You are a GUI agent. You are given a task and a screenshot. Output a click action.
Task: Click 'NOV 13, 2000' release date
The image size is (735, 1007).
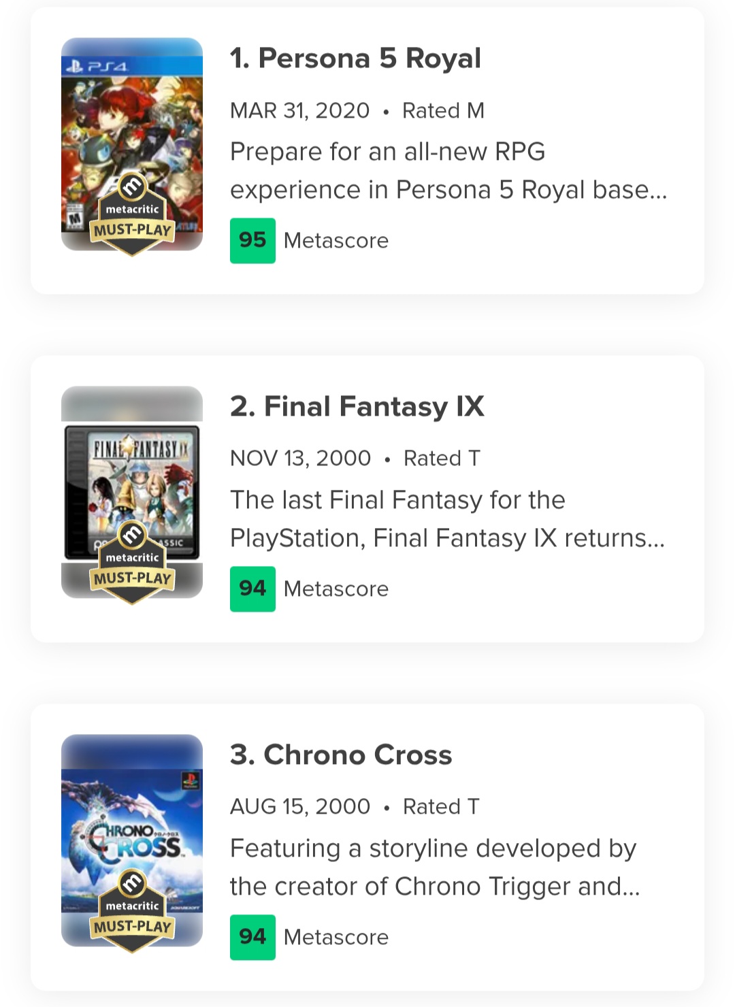(300, 459)
